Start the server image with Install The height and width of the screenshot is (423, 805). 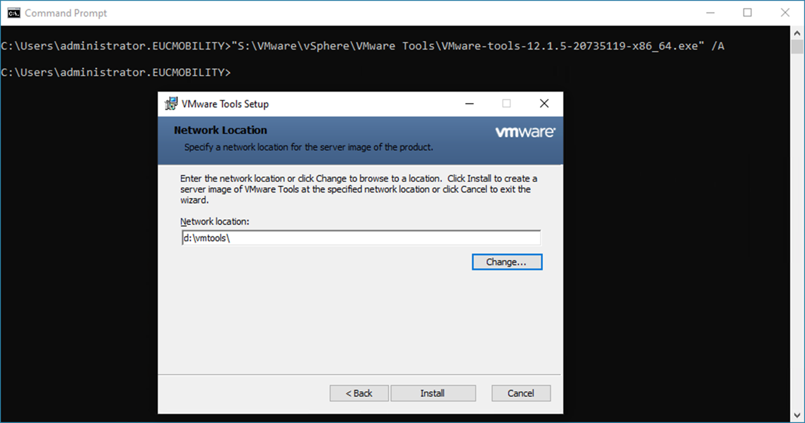click(x=433, y=393)
